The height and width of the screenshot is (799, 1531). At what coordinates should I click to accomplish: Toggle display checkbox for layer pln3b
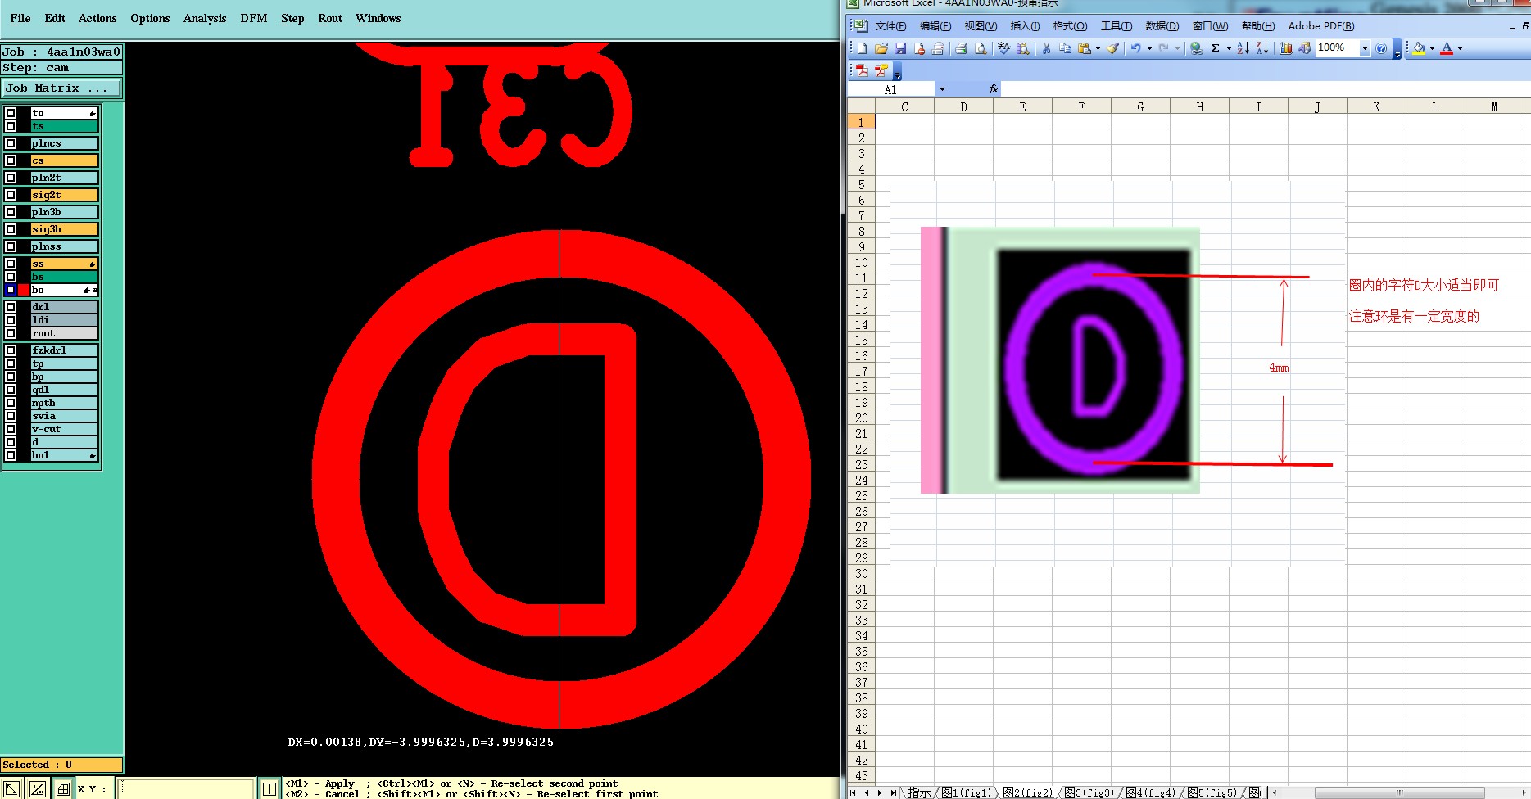11,212
